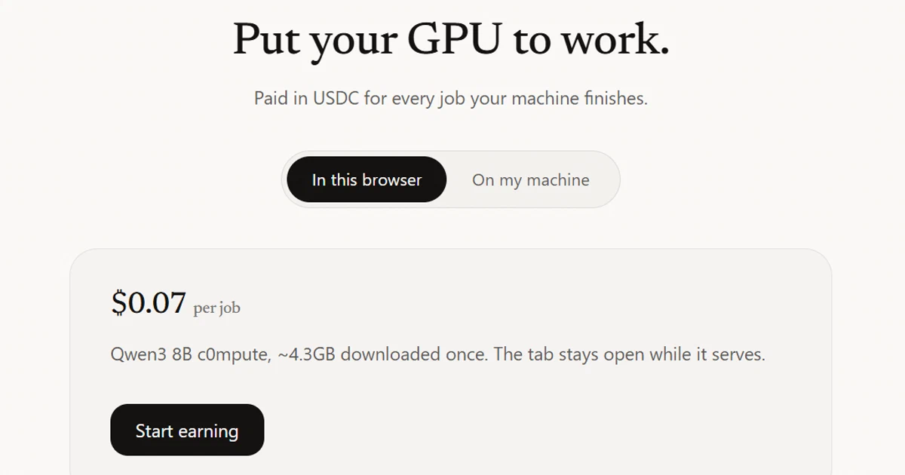
Task: Click the 'per job' label next to price
Action: [x=217, y=308]
